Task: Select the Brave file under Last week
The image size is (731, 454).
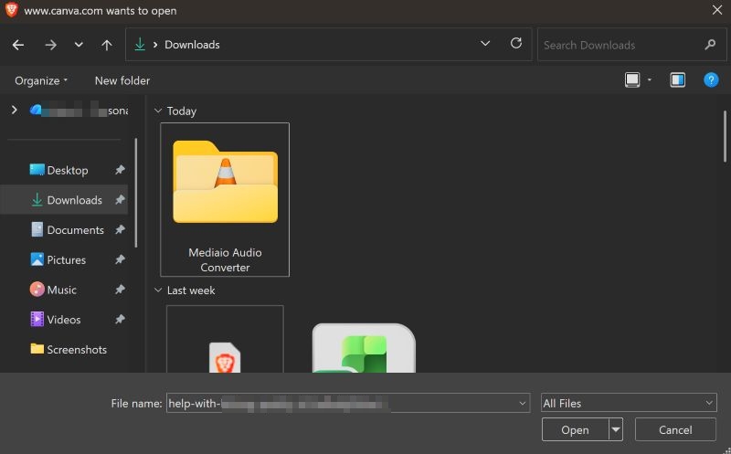Action: (225, 339)
